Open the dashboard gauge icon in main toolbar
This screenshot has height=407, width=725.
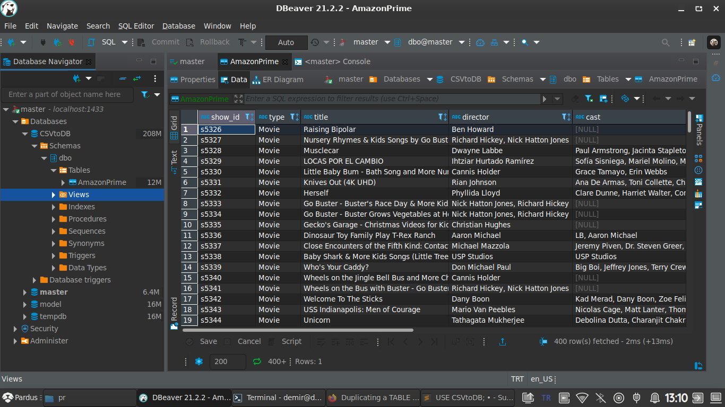[480, 42]
